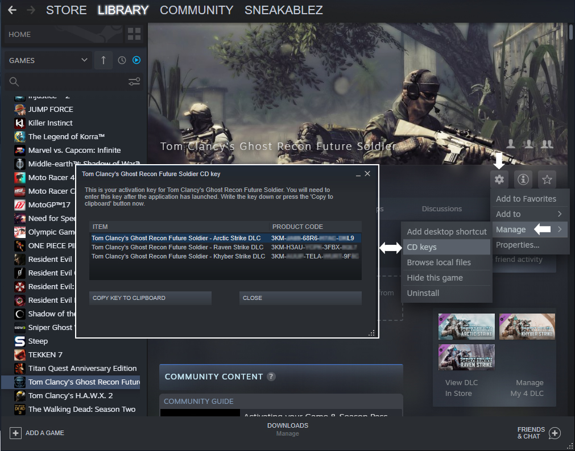
Task: Open advanced filter sliders icon
Action: coord(134,82)
